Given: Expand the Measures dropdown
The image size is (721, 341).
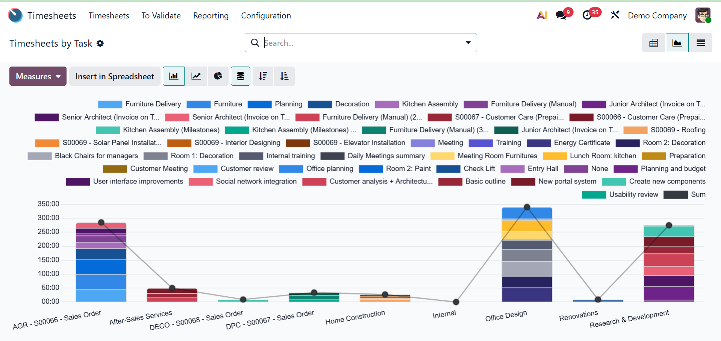Looking at the screenshot, I should point(38,76).
